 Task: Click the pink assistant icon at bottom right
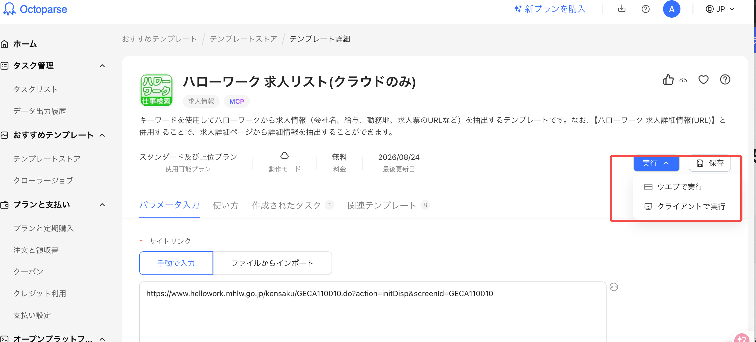click(742, 338)
